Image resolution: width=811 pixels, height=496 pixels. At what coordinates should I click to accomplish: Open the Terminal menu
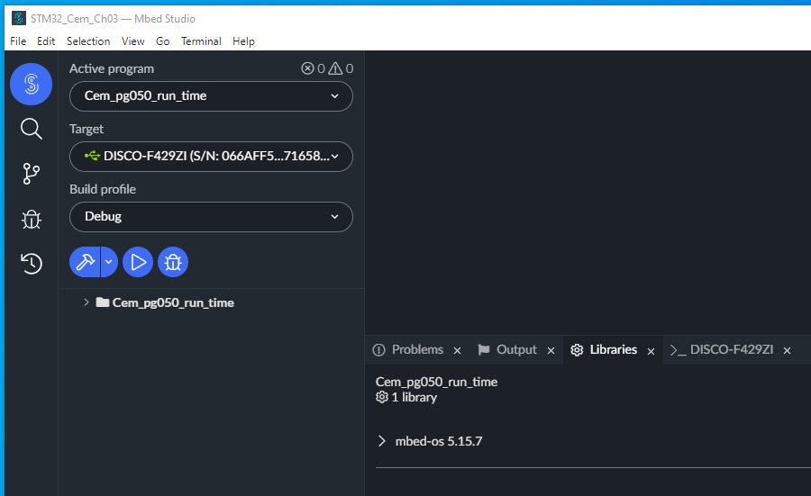(x=201, y=41)
